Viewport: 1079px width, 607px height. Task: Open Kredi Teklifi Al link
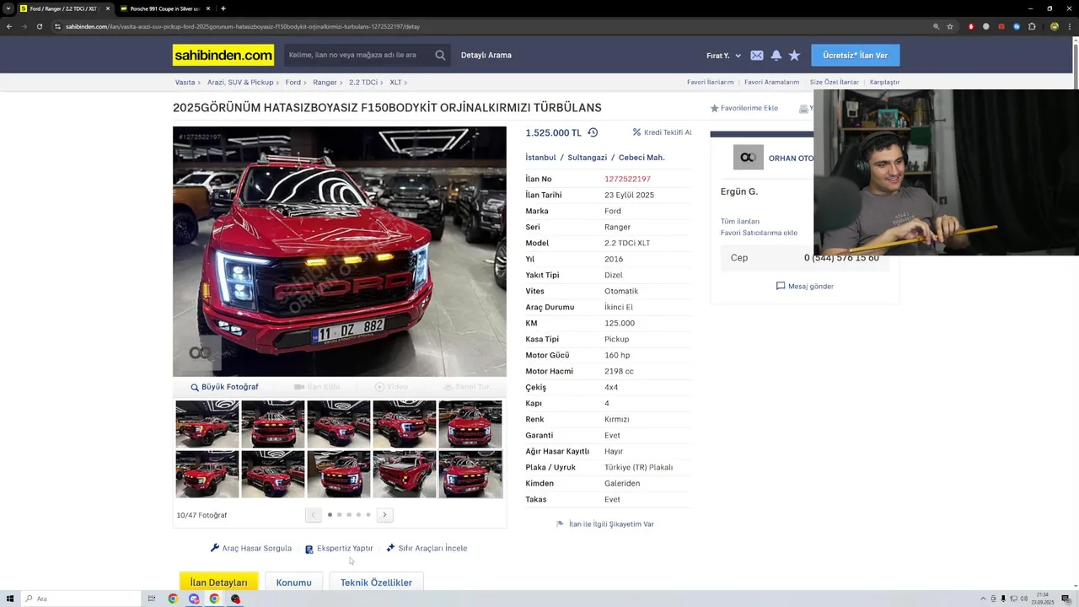pos(662,132)
